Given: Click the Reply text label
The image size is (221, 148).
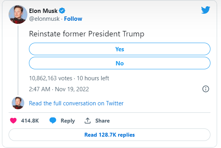Looking at the screenshot, I should (68, 121).
